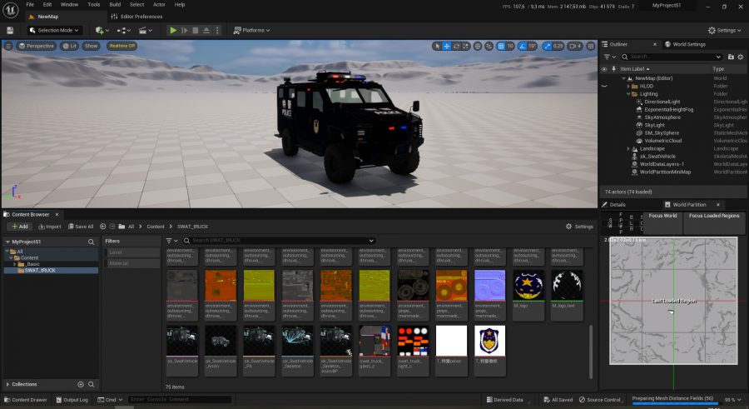Cycle world or local coordinate space globe icon
Image resolution: width=749 pixels, height=409 pixels.
pyautogui.click(x=478, y=46)
